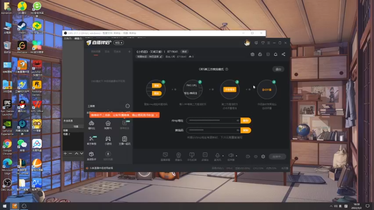Click the help icon next to OBS mode title
Viewport: 374px width, 210px height.
227,69
